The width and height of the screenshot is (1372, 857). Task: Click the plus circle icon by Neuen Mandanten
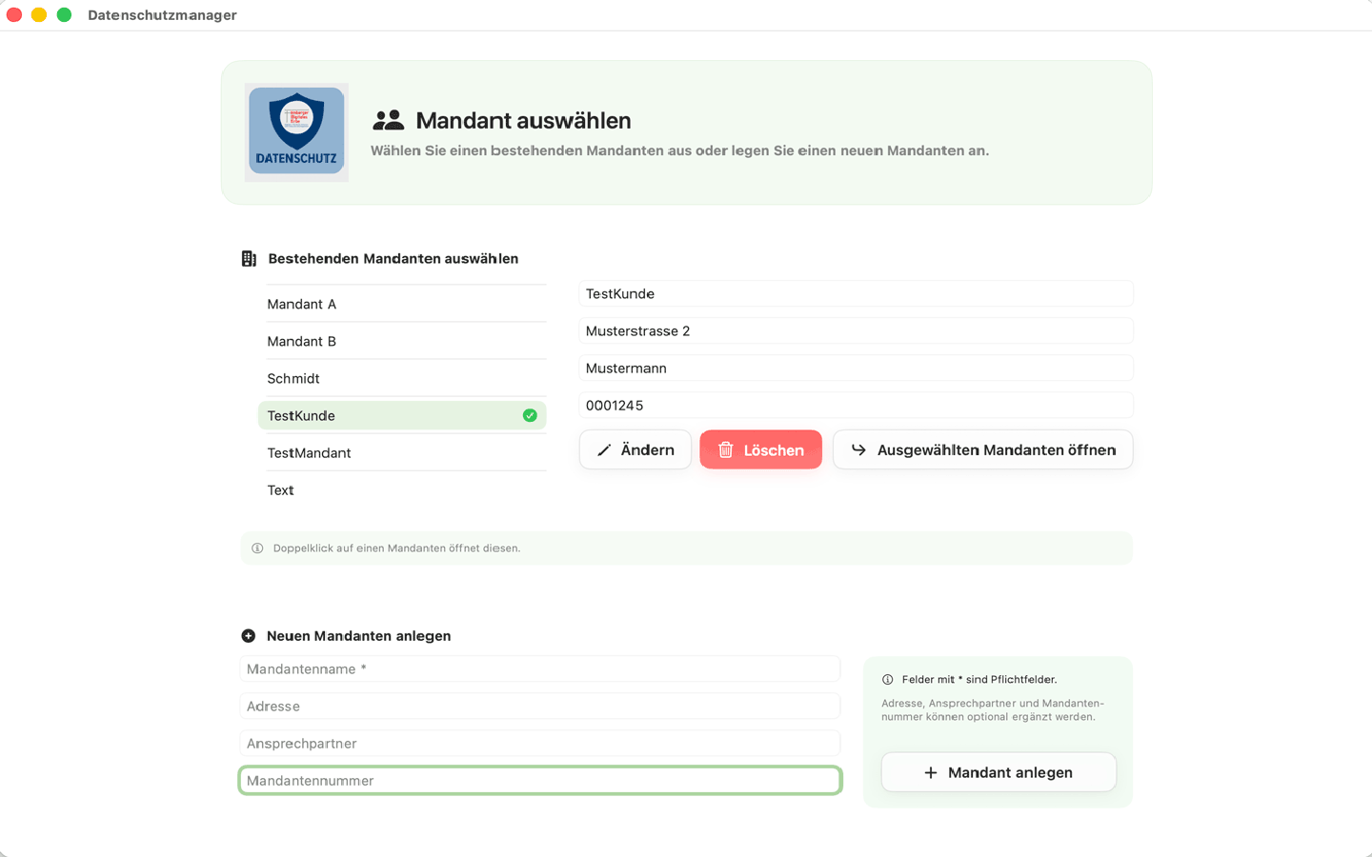249,636
